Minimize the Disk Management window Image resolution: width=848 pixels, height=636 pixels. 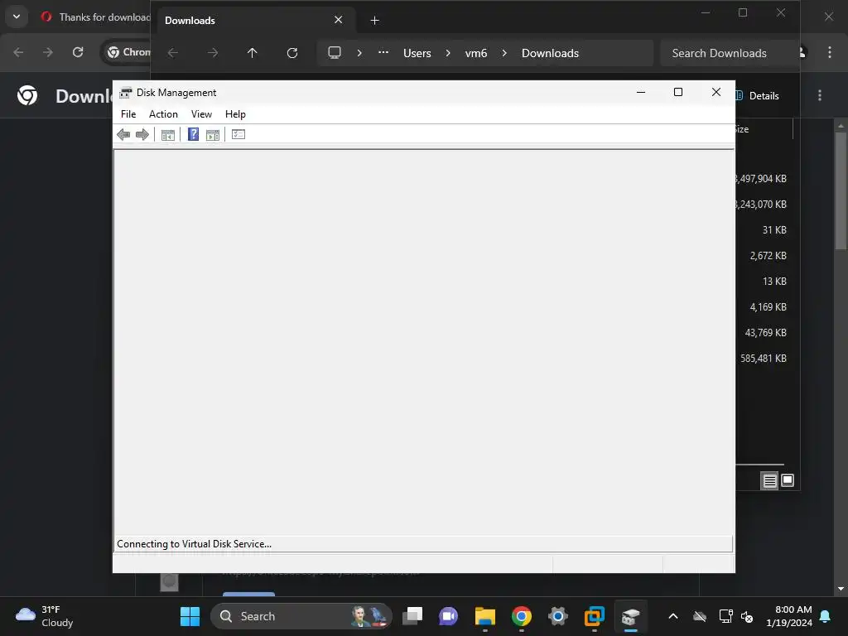(641, 93)
